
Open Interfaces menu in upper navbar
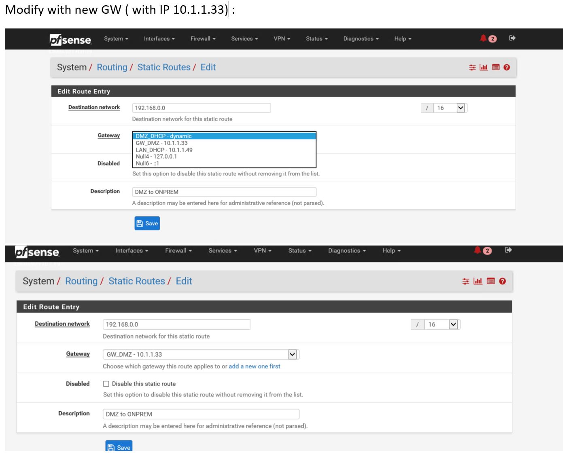(x=159, y=39)
